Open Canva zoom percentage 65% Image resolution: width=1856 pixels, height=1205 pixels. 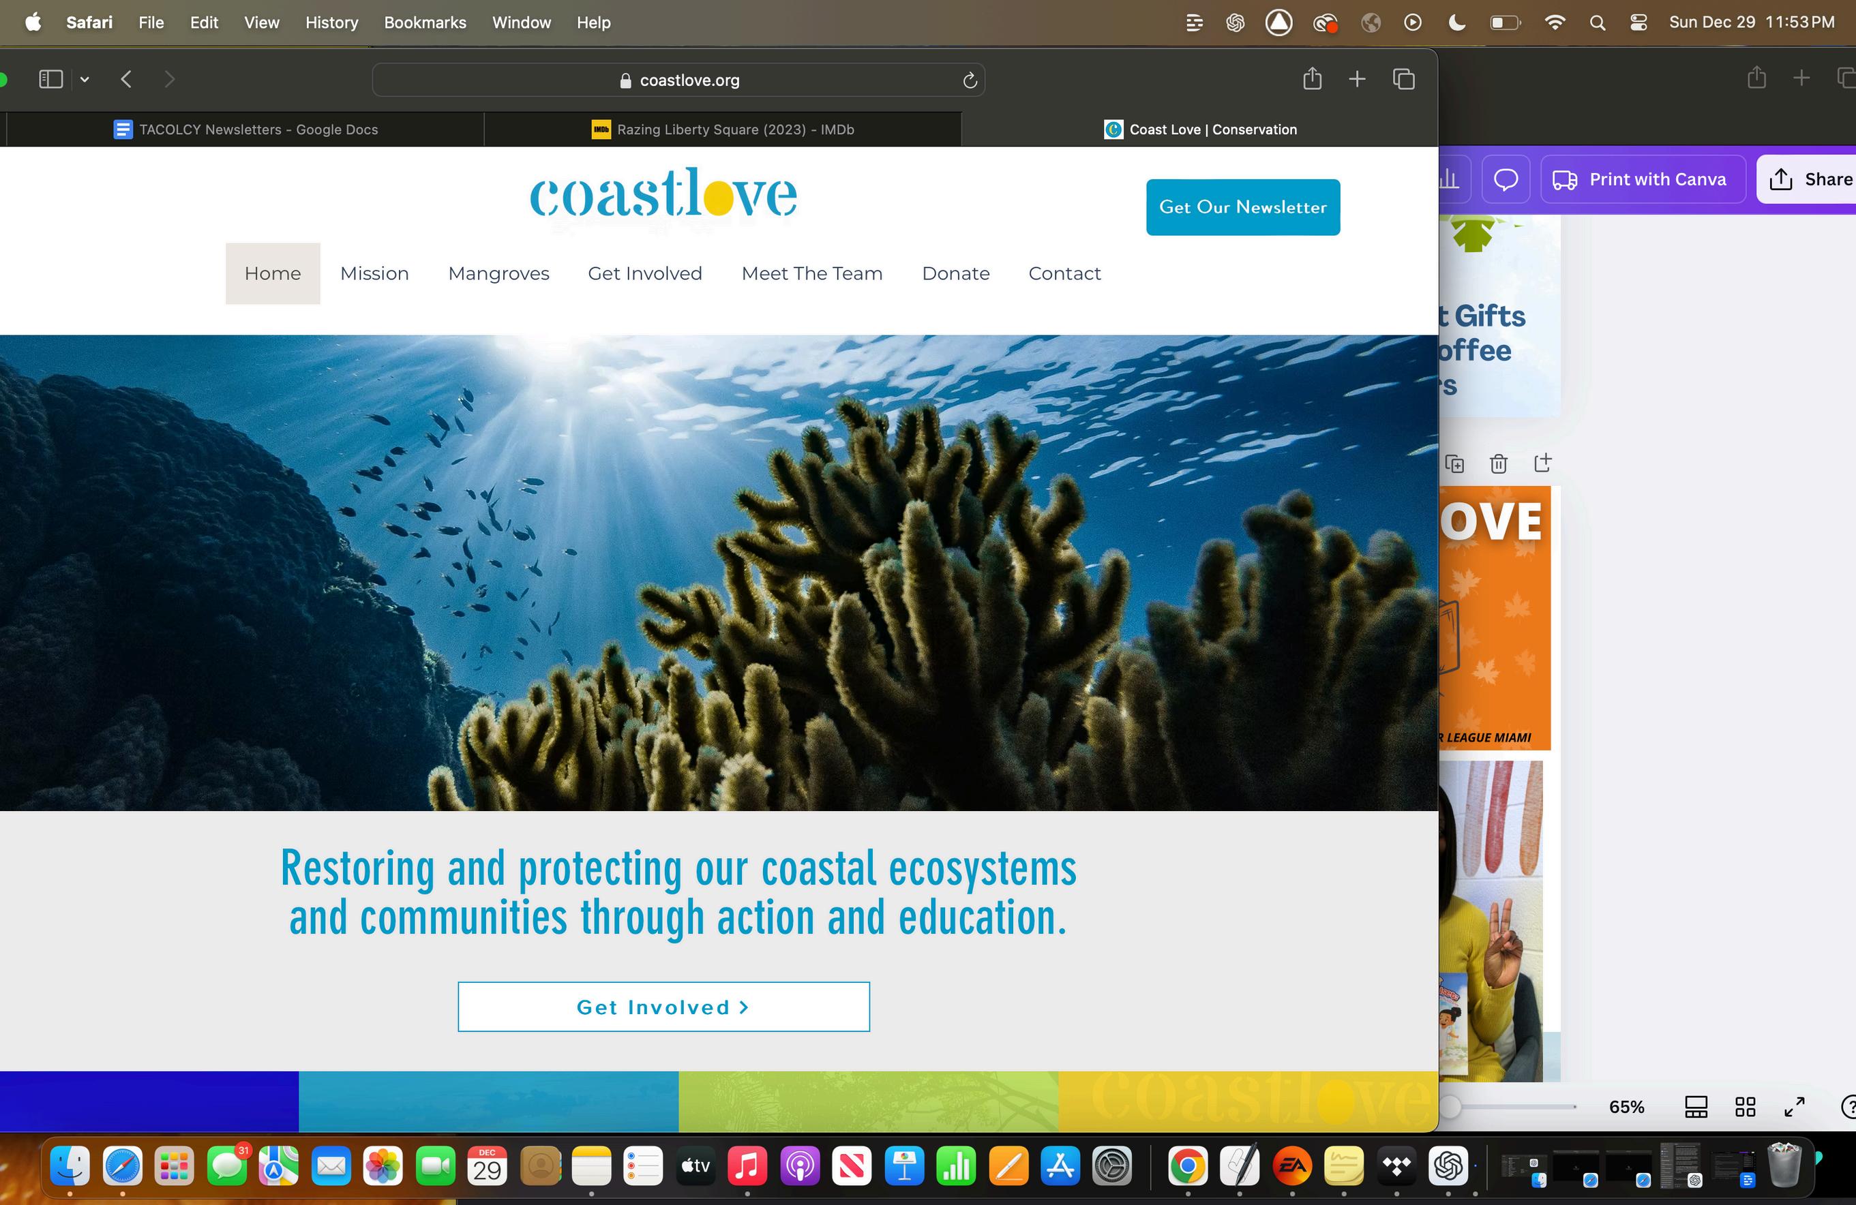[x=1627, y=1107]
